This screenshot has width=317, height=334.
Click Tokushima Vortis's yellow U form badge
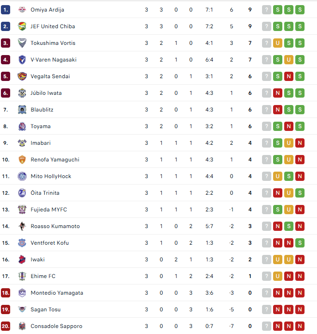pyautogui.click(x=277, y=43)
